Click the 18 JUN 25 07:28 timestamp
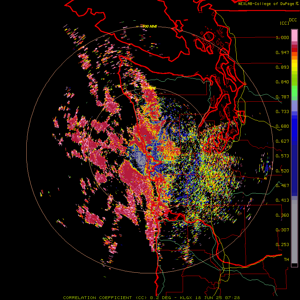 (x=217, y=298)
